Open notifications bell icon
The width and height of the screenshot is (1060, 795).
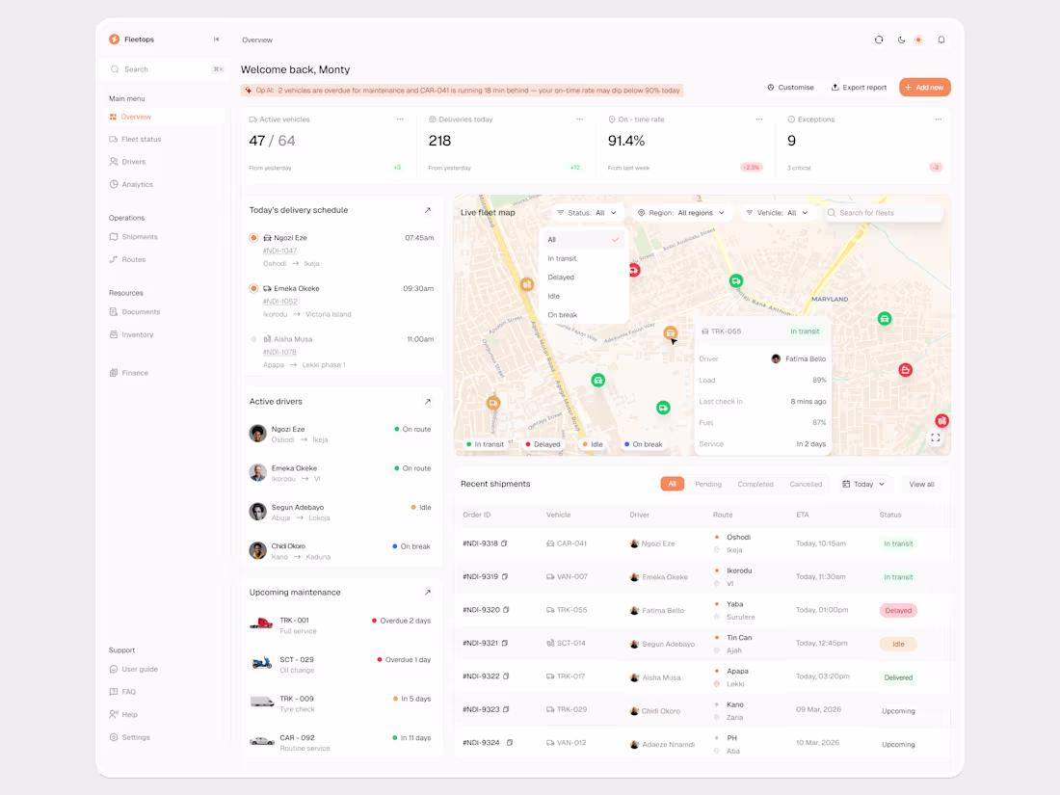[x=941, y=40]
